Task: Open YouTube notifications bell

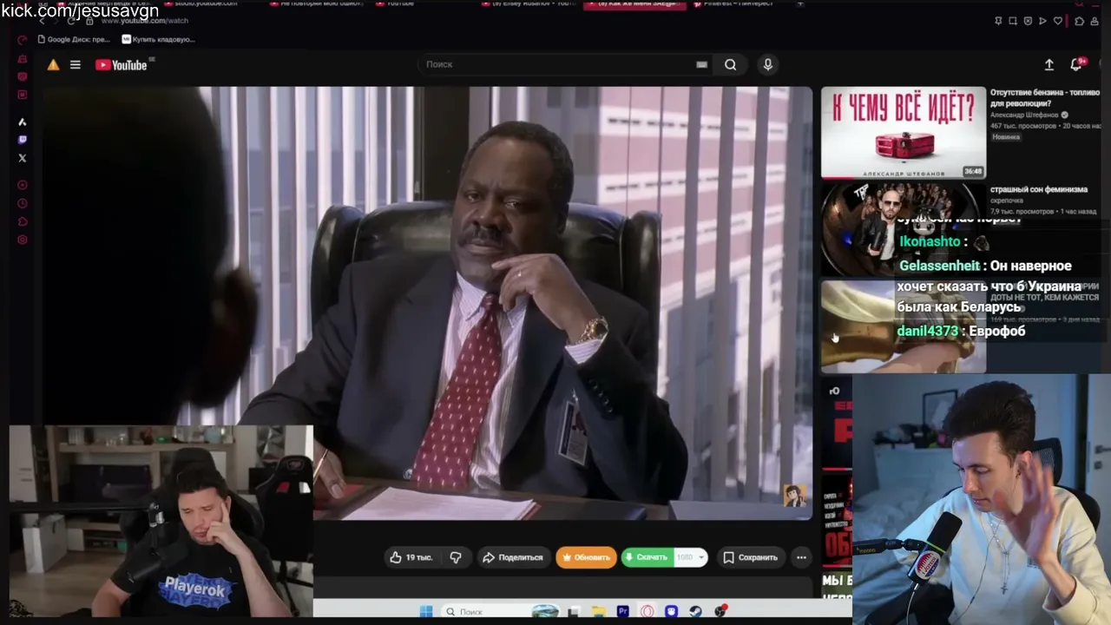Action: [1076, 65]
